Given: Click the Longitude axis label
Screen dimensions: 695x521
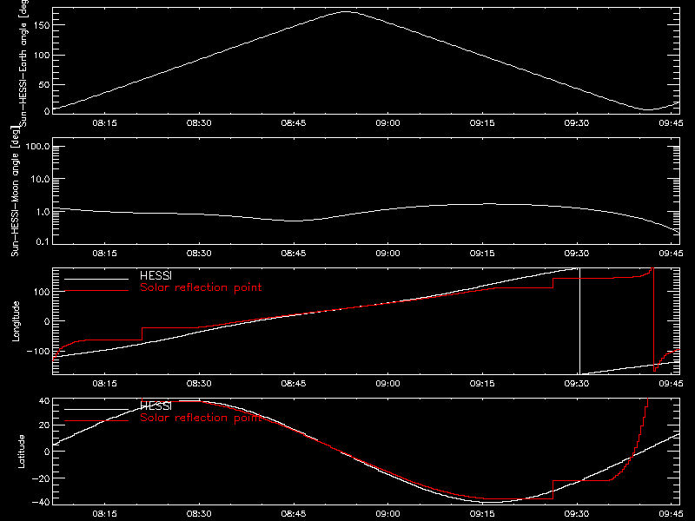Looking at the screenshot, I should pos(16,321).
